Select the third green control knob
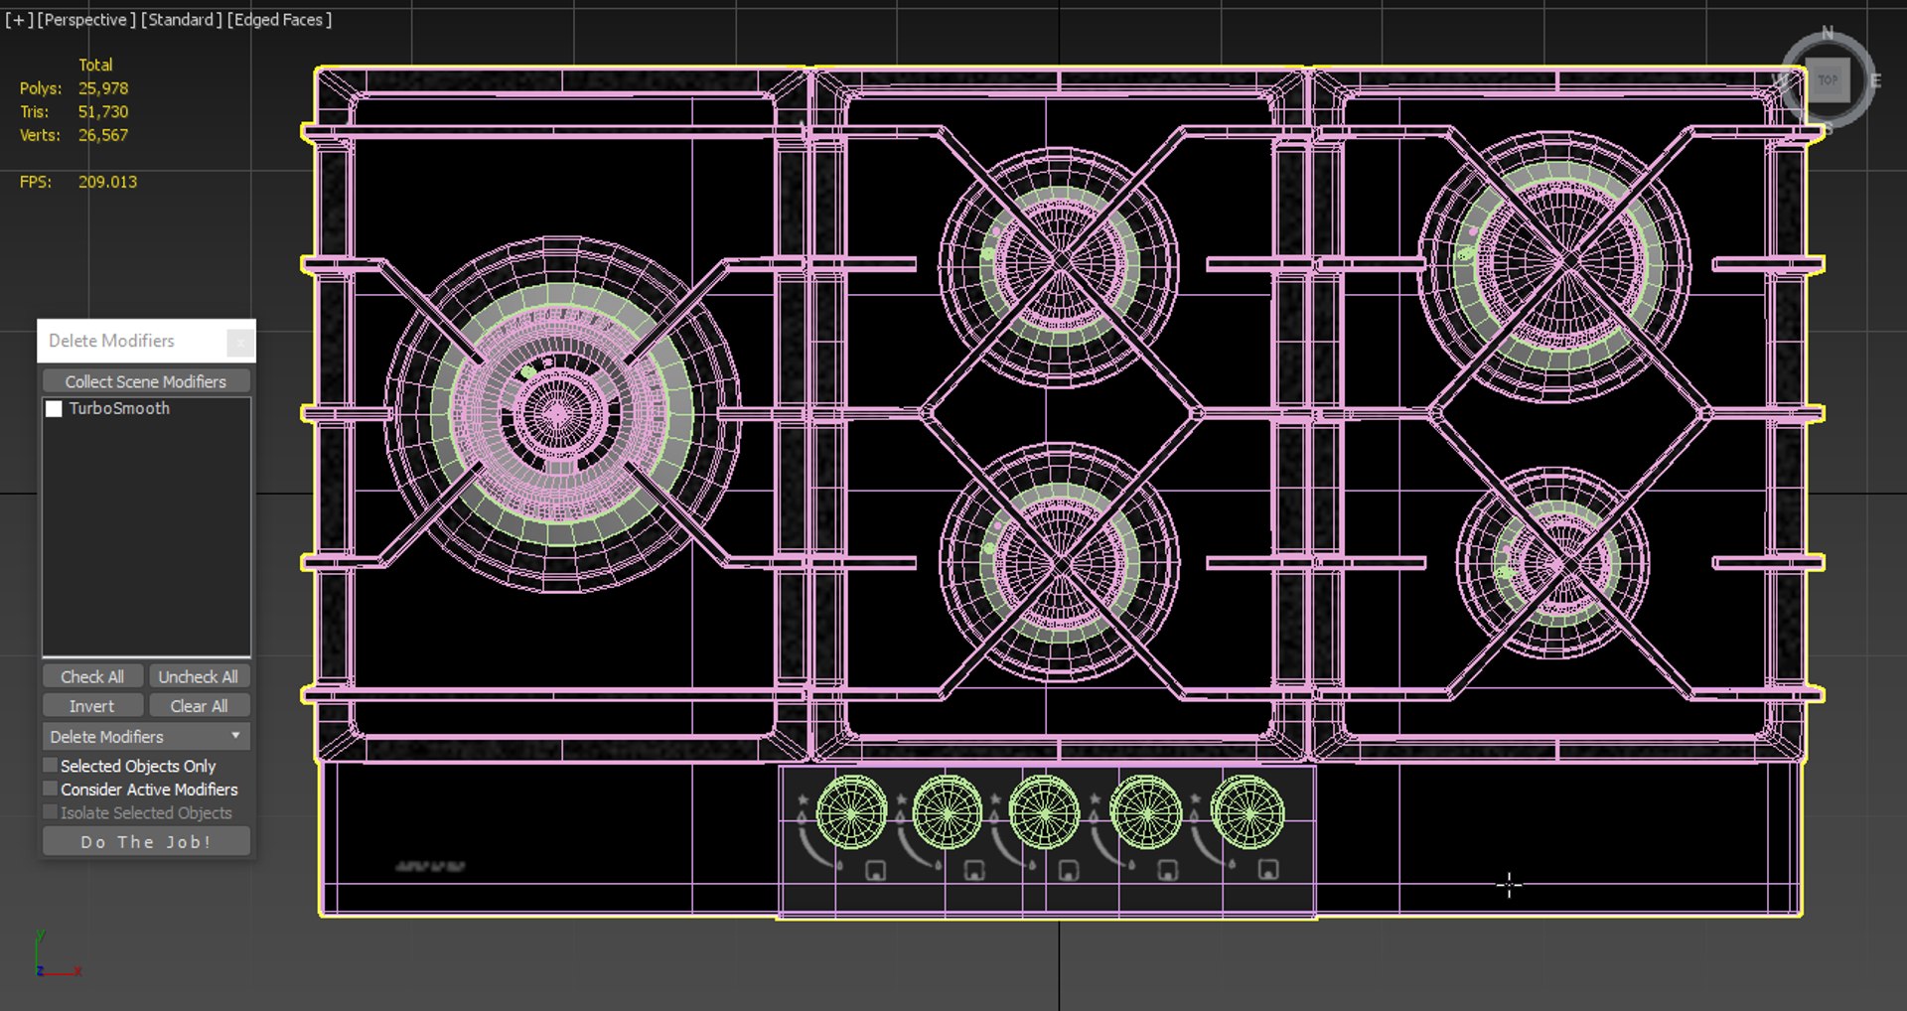1907x1011 pixels. pos(1044,812)
